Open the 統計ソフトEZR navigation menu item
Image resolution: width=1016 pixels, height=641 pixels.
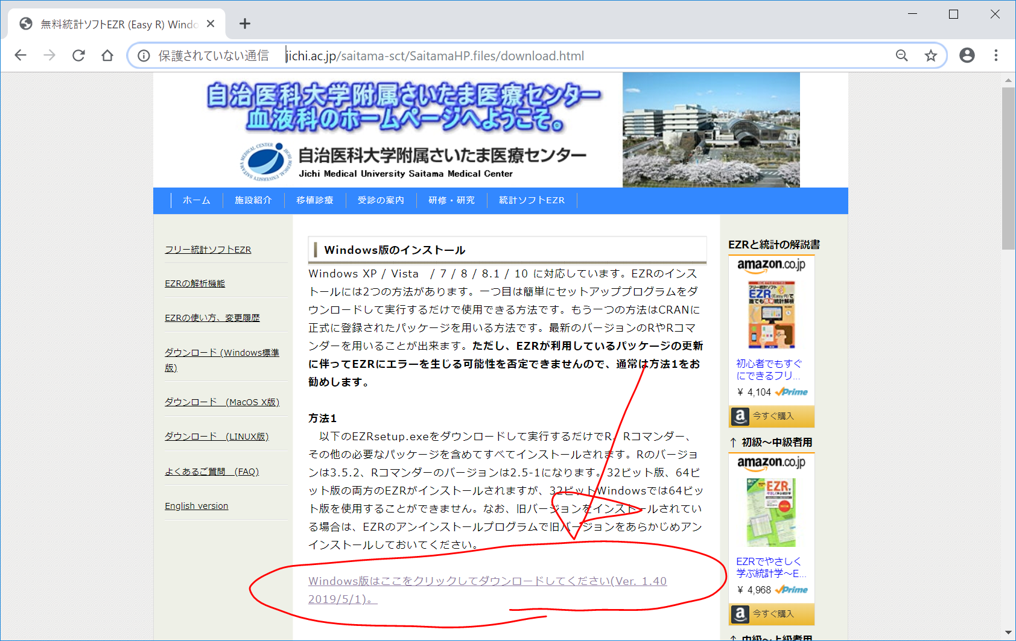click(532, 200)
